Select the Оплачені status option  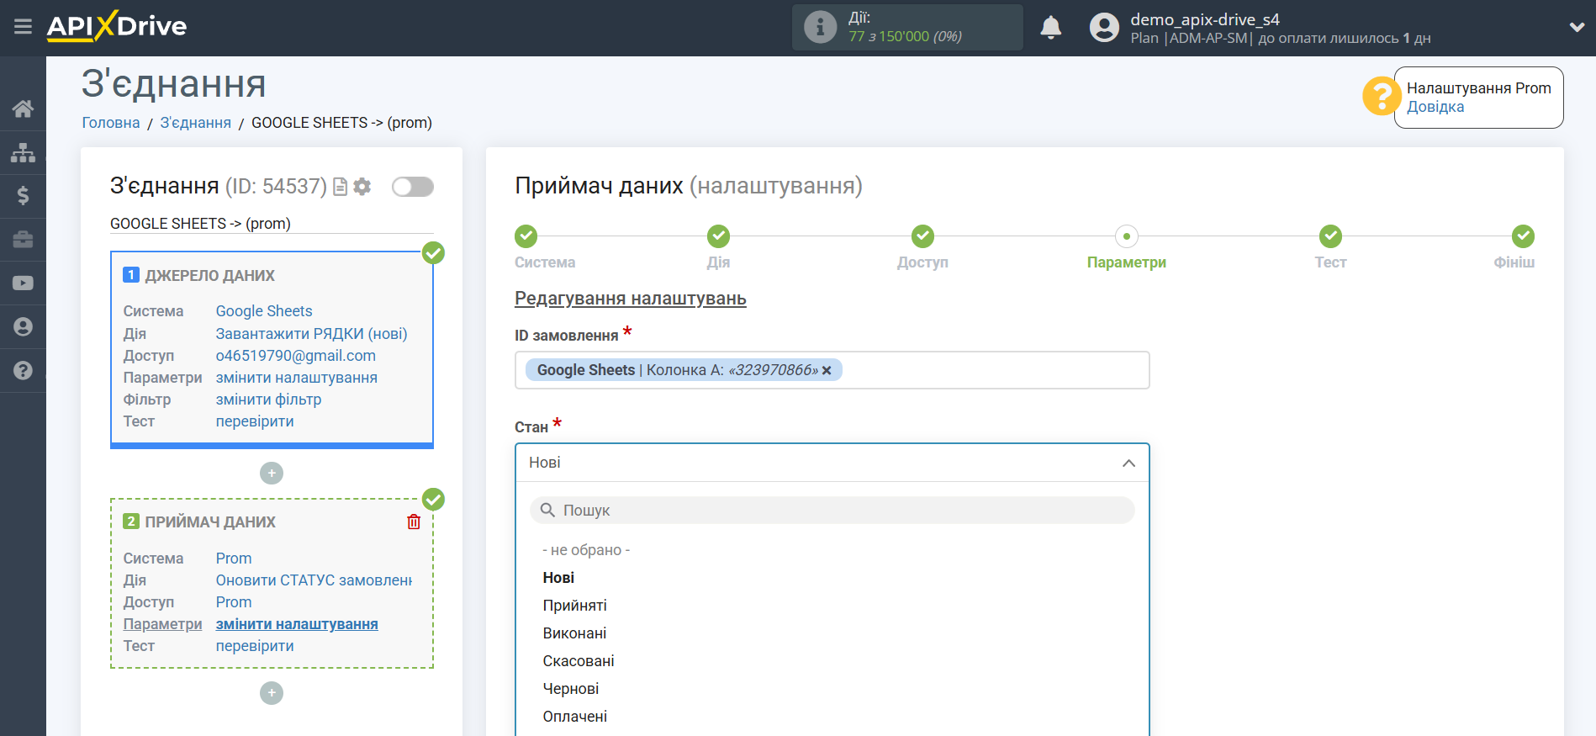point(575,717)
